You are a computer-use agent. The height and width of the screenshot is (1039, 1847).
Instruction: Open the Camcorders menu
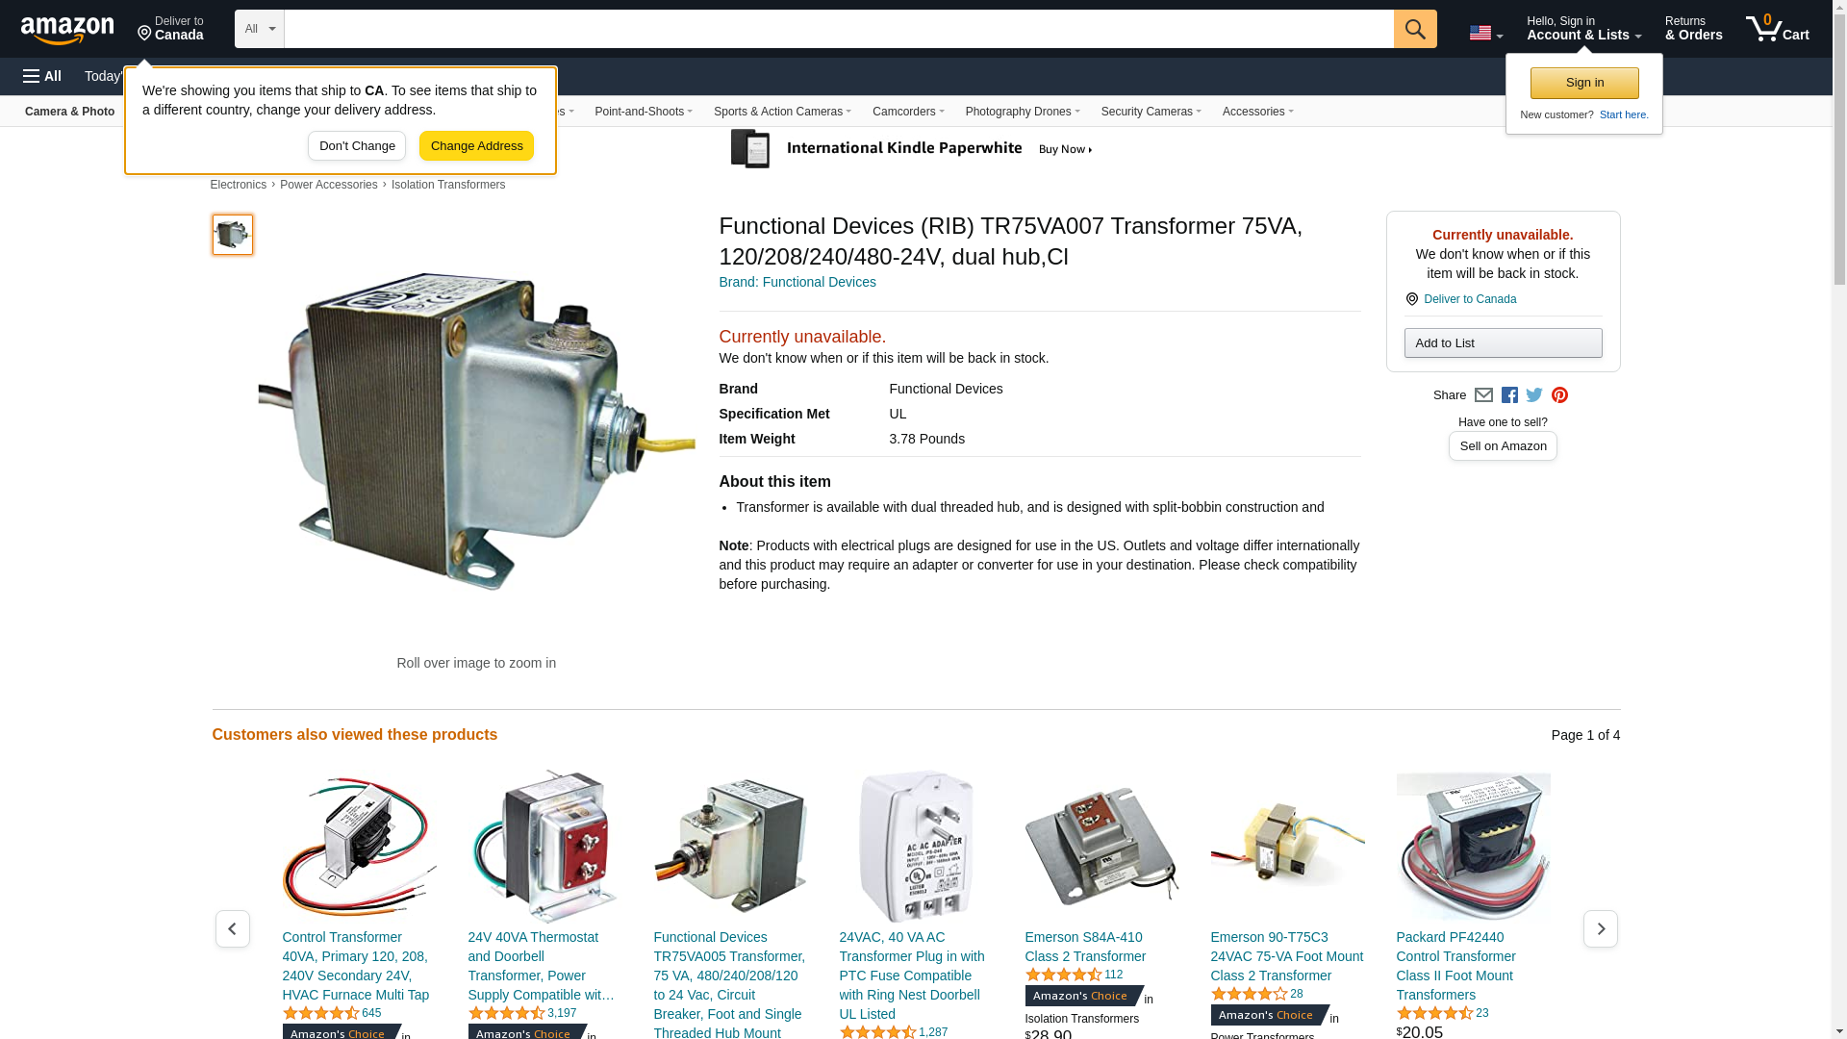tap(908, 112)
